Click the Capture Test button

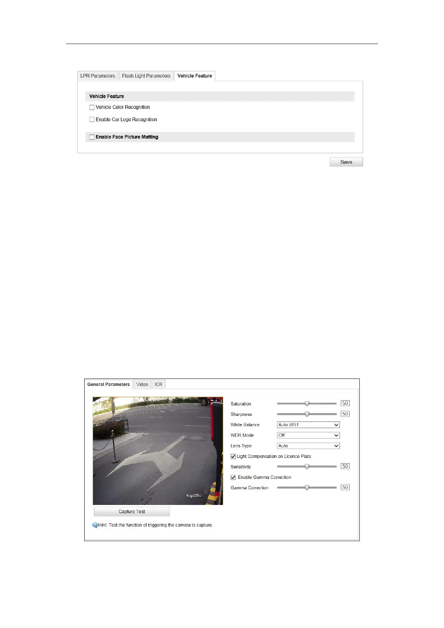coord(132,512)
